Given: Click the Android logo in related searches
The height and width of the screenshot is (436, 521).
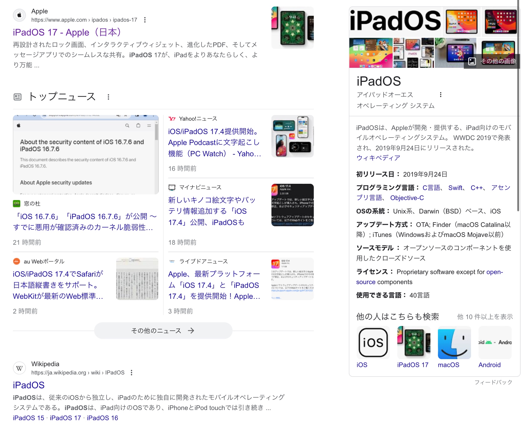Looking at the screenshot, I should point(495,342).
